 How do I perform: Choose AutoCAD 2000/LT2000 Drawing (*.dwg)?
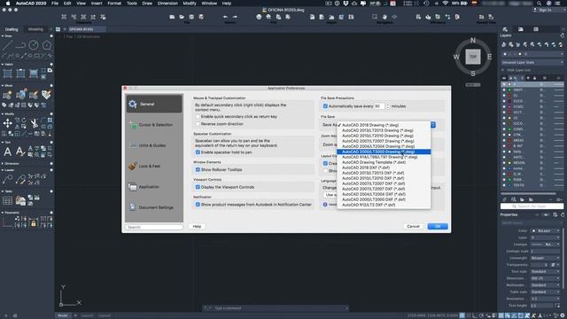(384, 152)
